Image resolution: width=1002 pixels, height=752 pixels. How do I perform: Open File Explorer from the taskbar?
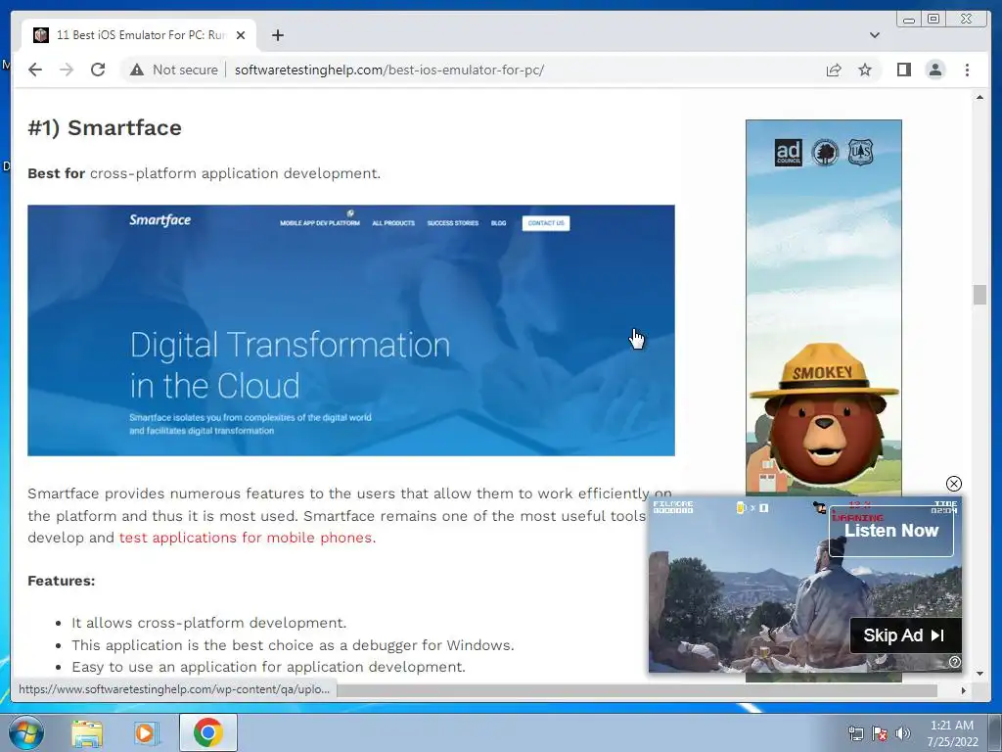tap(87, 732)
